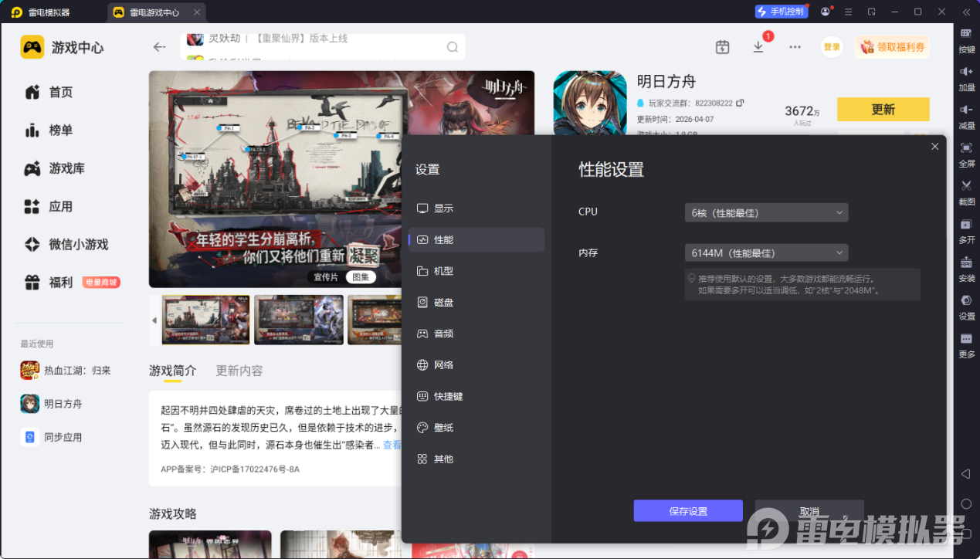Expand the CPU cores dropdown

(766, 212)
